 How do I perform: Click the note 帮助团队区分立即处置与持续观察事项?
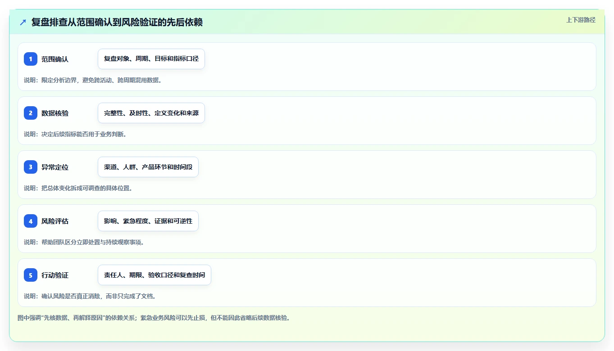point(84,242)
